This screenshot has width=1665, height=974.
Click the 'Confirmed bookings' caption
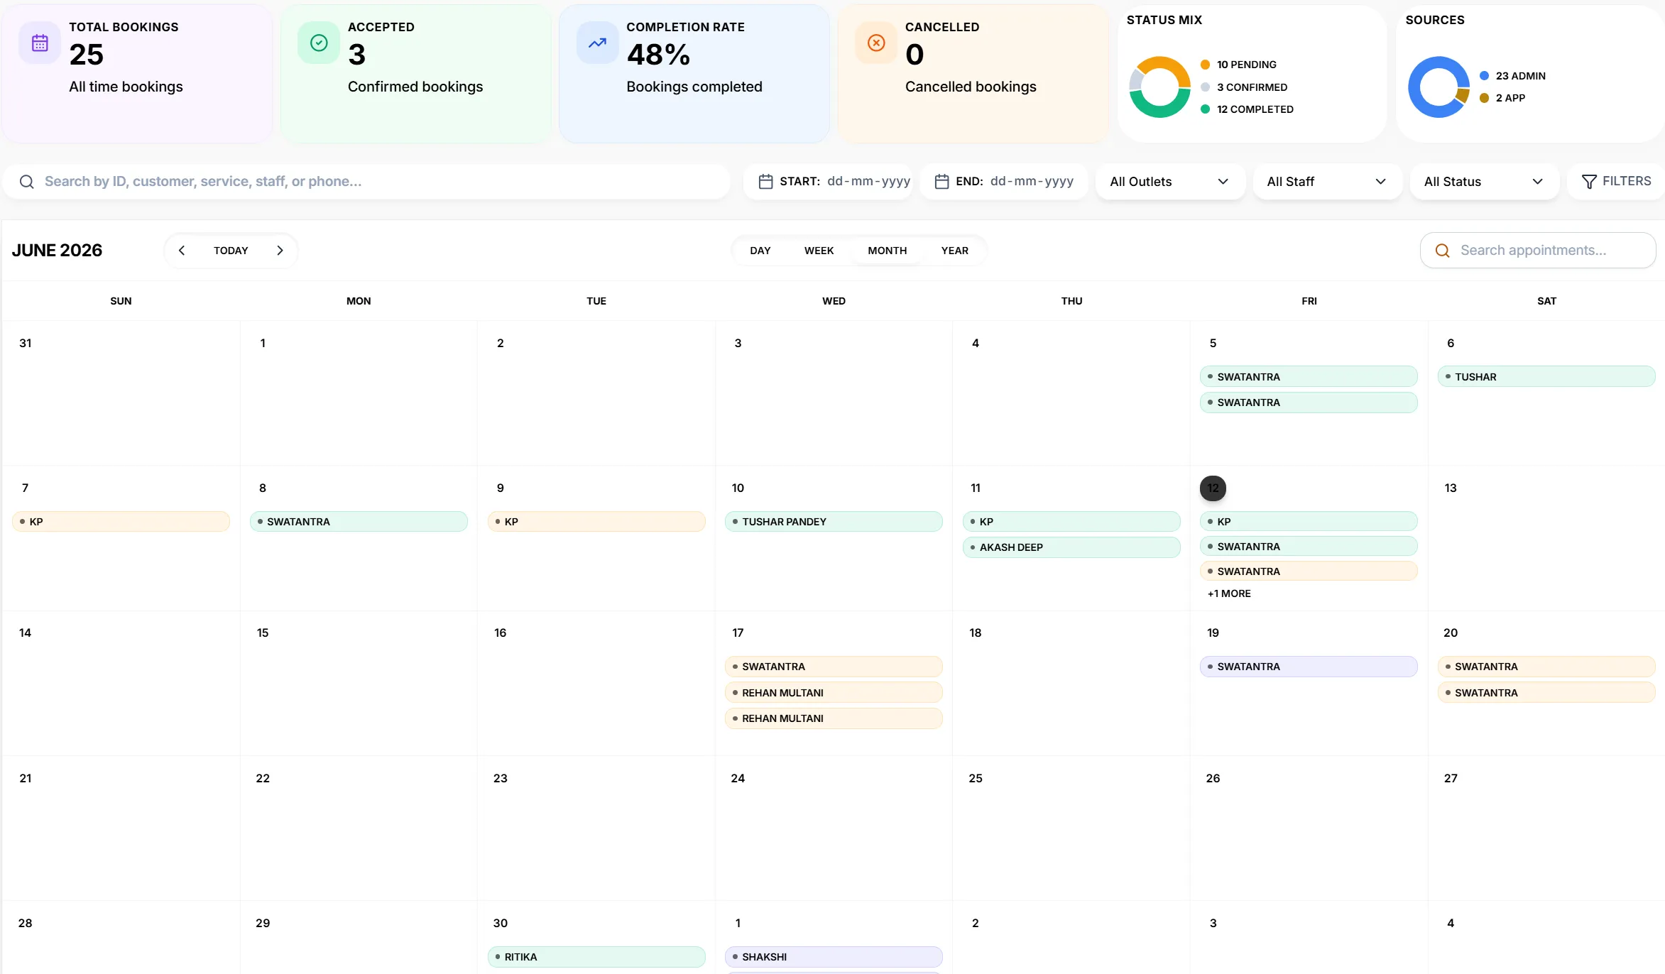[x=415, y=87]
